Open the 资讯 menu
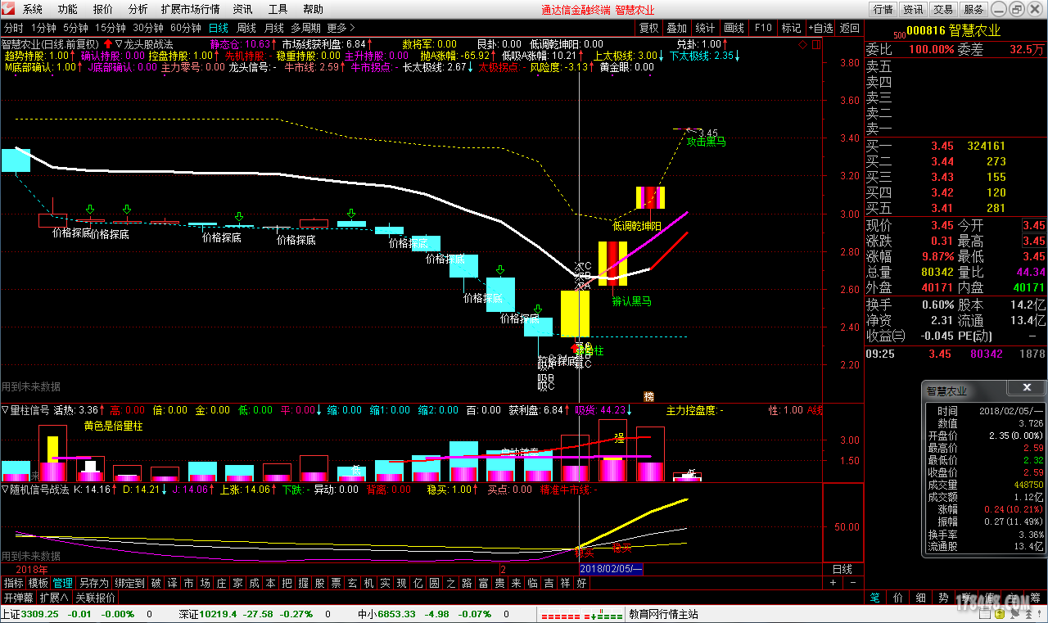Viewport: 1048px width, 623px height. 243,10
